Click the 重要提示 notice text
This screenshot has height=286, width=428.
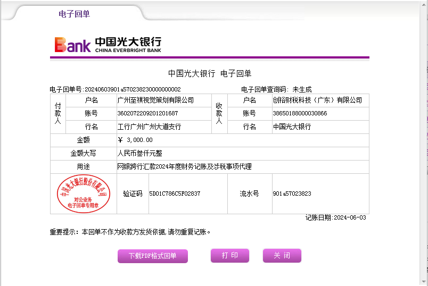(x=130, y=232)
